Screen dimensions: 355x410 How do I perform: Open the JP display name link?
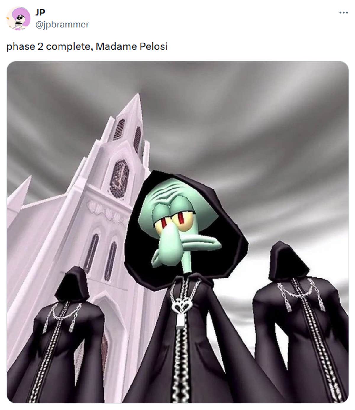(x=40, y=13)
